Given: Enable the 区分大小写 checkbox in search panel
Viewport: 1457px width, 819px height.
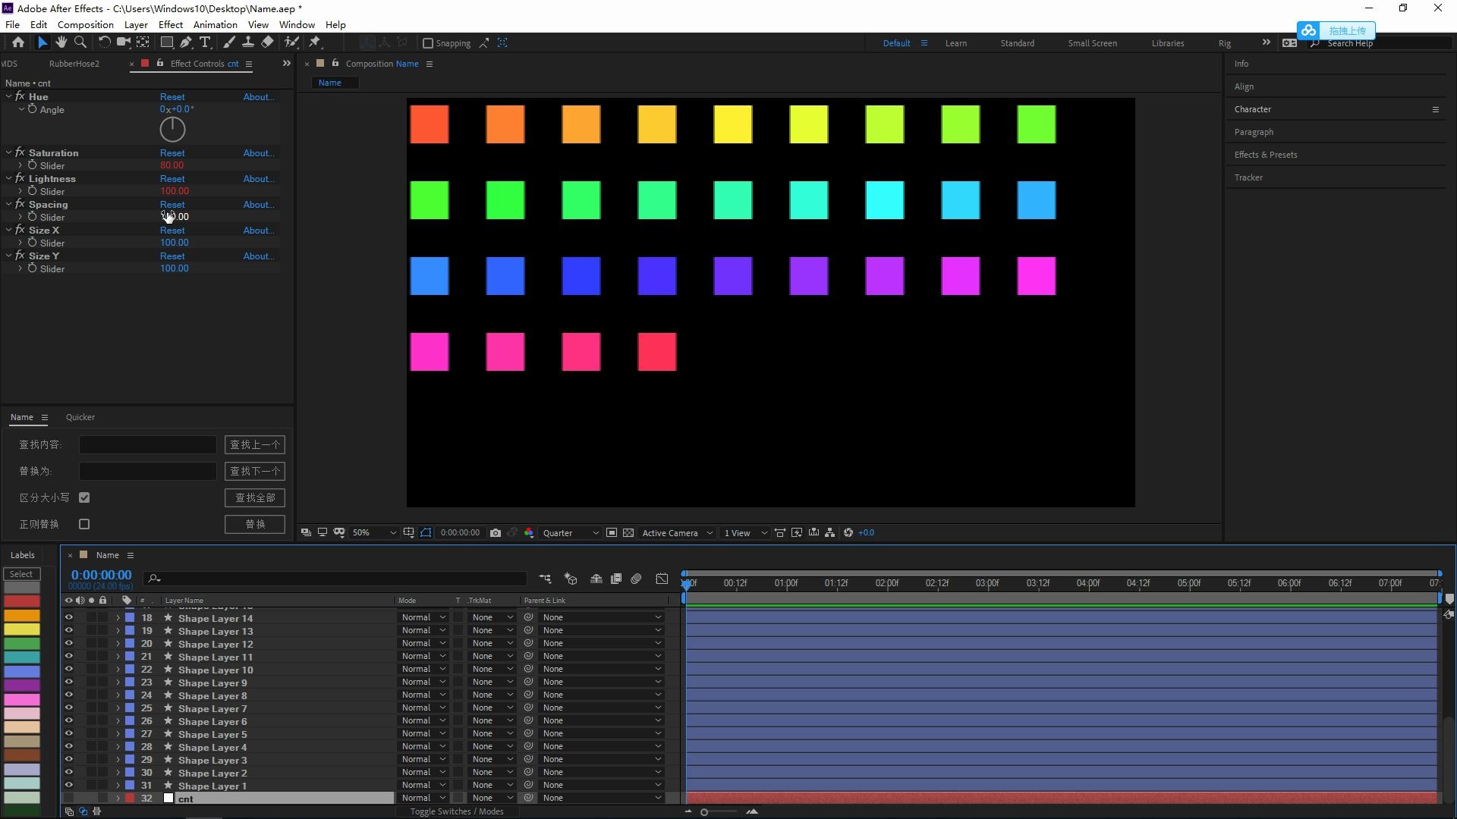Looking at the screenshot, I should [x=84, y=497].
